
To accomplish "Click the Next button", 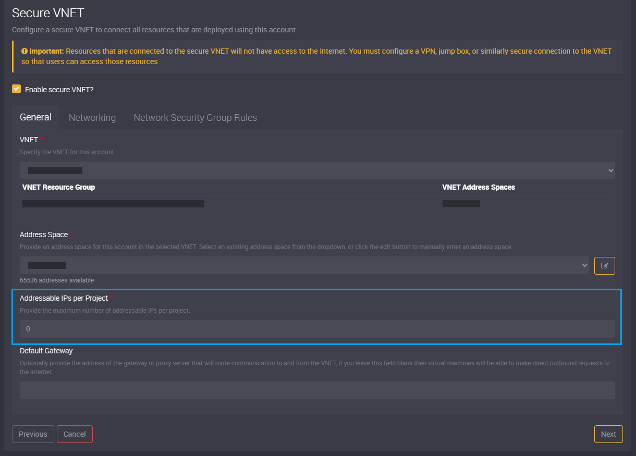I will coord(608,434).
